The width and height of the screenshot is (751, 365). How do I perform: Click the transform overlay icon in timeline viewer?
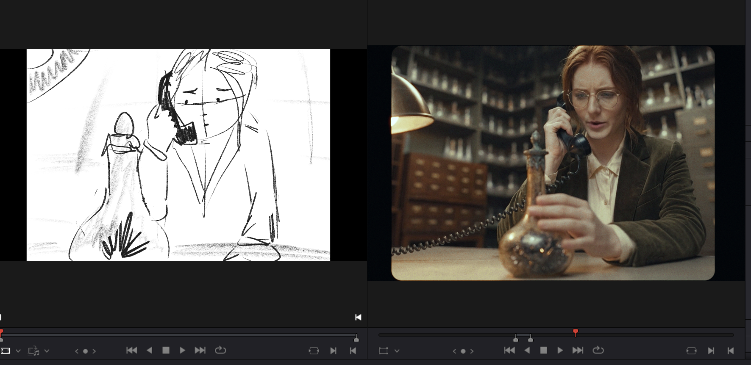(383, 351)
